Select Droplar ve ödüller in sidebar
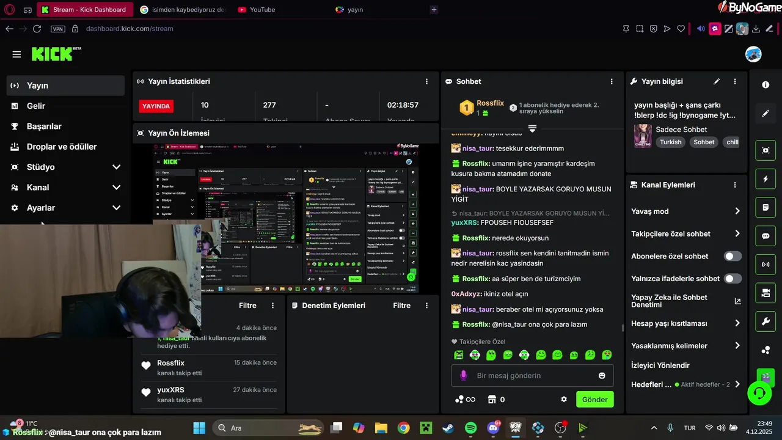Image resolution: width=782 pixels, height=440 pixels. [x=66, y=147]
